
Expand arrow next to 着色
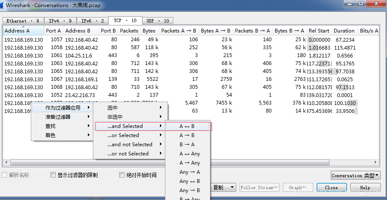coord(89,135)
